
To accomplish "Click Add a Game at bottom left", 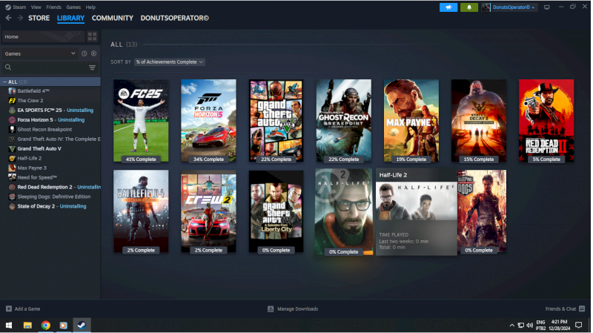I will click(23, 309).
